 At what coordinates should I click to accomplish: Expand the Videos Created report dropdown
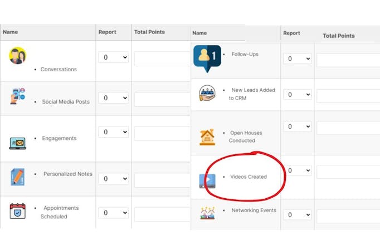click(x=298, y=170)
